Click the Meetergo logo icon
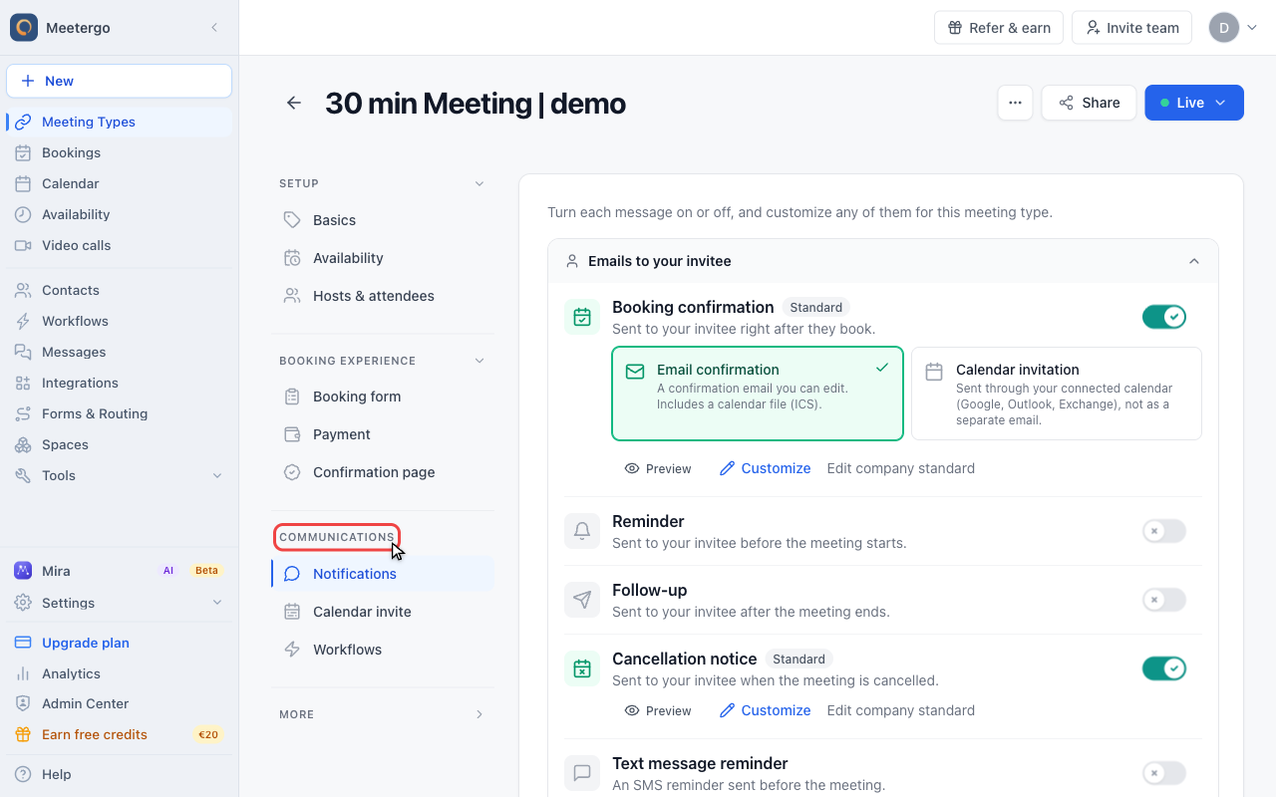The width and height of the screenshot is (1276, 797). [24, 28]
